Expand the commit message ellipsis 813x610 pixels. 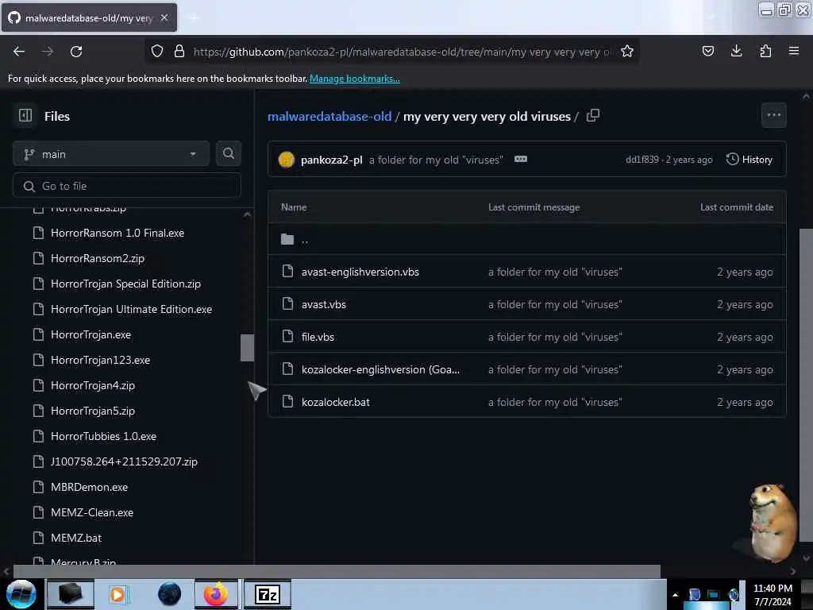tap(521, 159)
